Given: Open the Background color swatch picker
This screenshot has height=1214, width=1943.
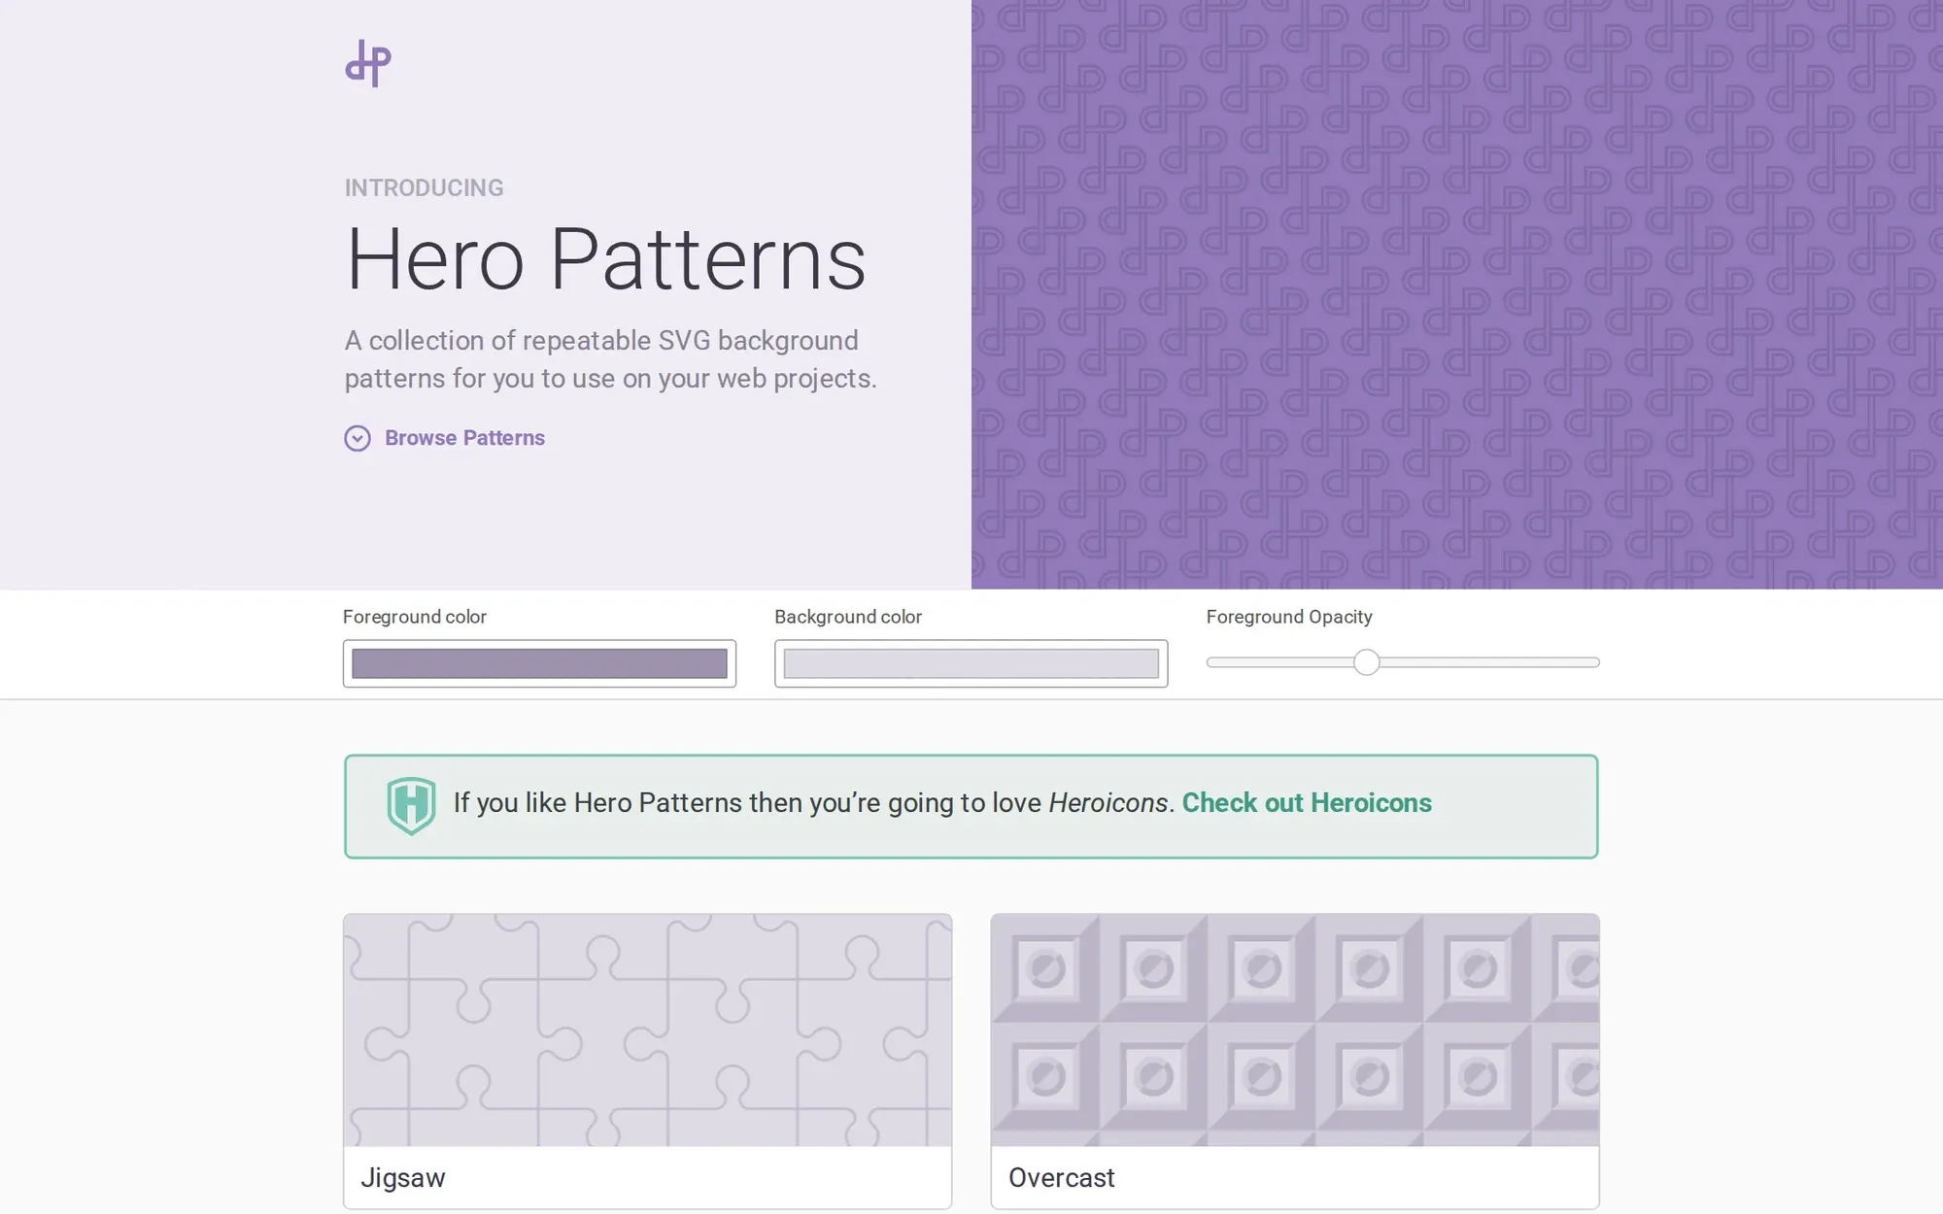Looking at the screenshot, I should tap(971, 663).
